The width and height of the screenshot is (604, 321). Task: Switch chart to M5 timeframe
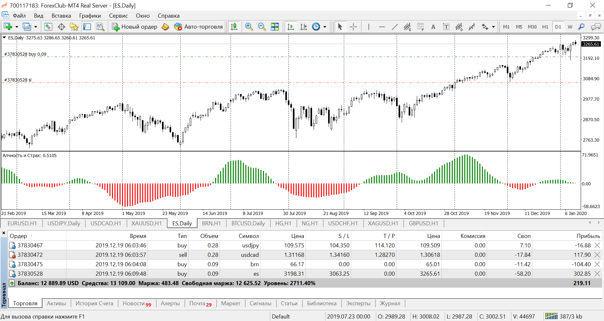point(519,27)
